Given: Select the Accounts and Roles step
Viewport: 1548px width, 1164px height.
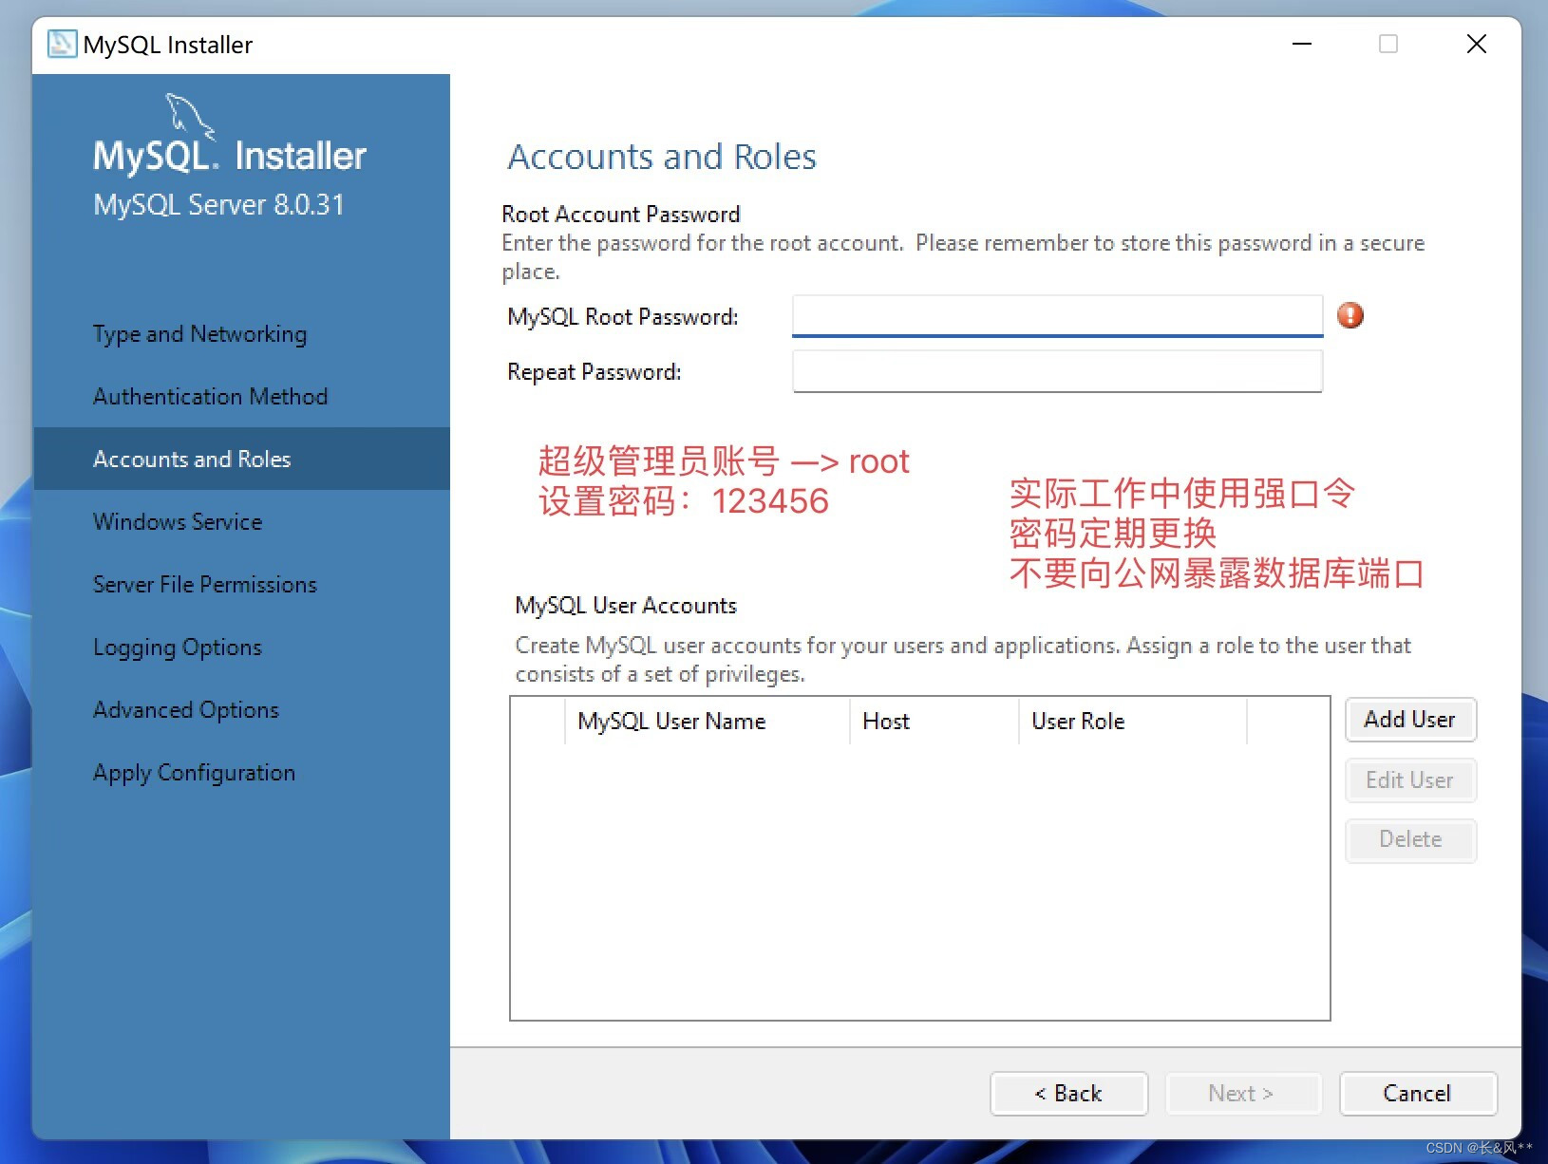Looking at the screenshot, I should [241, 459].
